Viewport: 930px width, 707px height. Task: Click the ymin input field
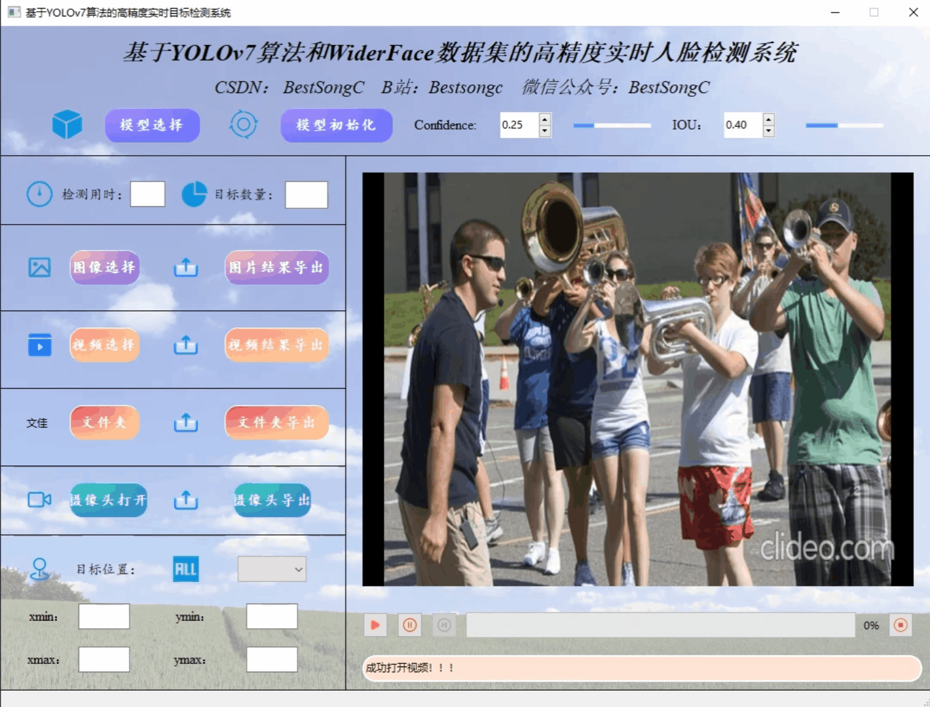tap(272, 617)
